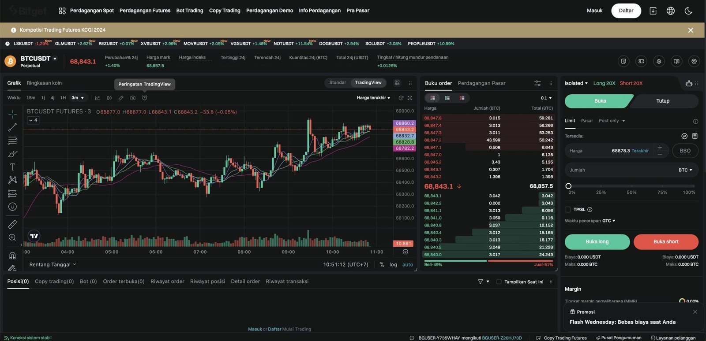Open Harga terakhir price type dropdown
The image size is (706, 341).
tap(373, 98)
